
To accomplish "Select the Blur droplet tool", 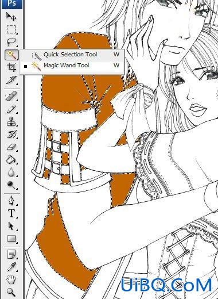I will [x=11, y=172].
